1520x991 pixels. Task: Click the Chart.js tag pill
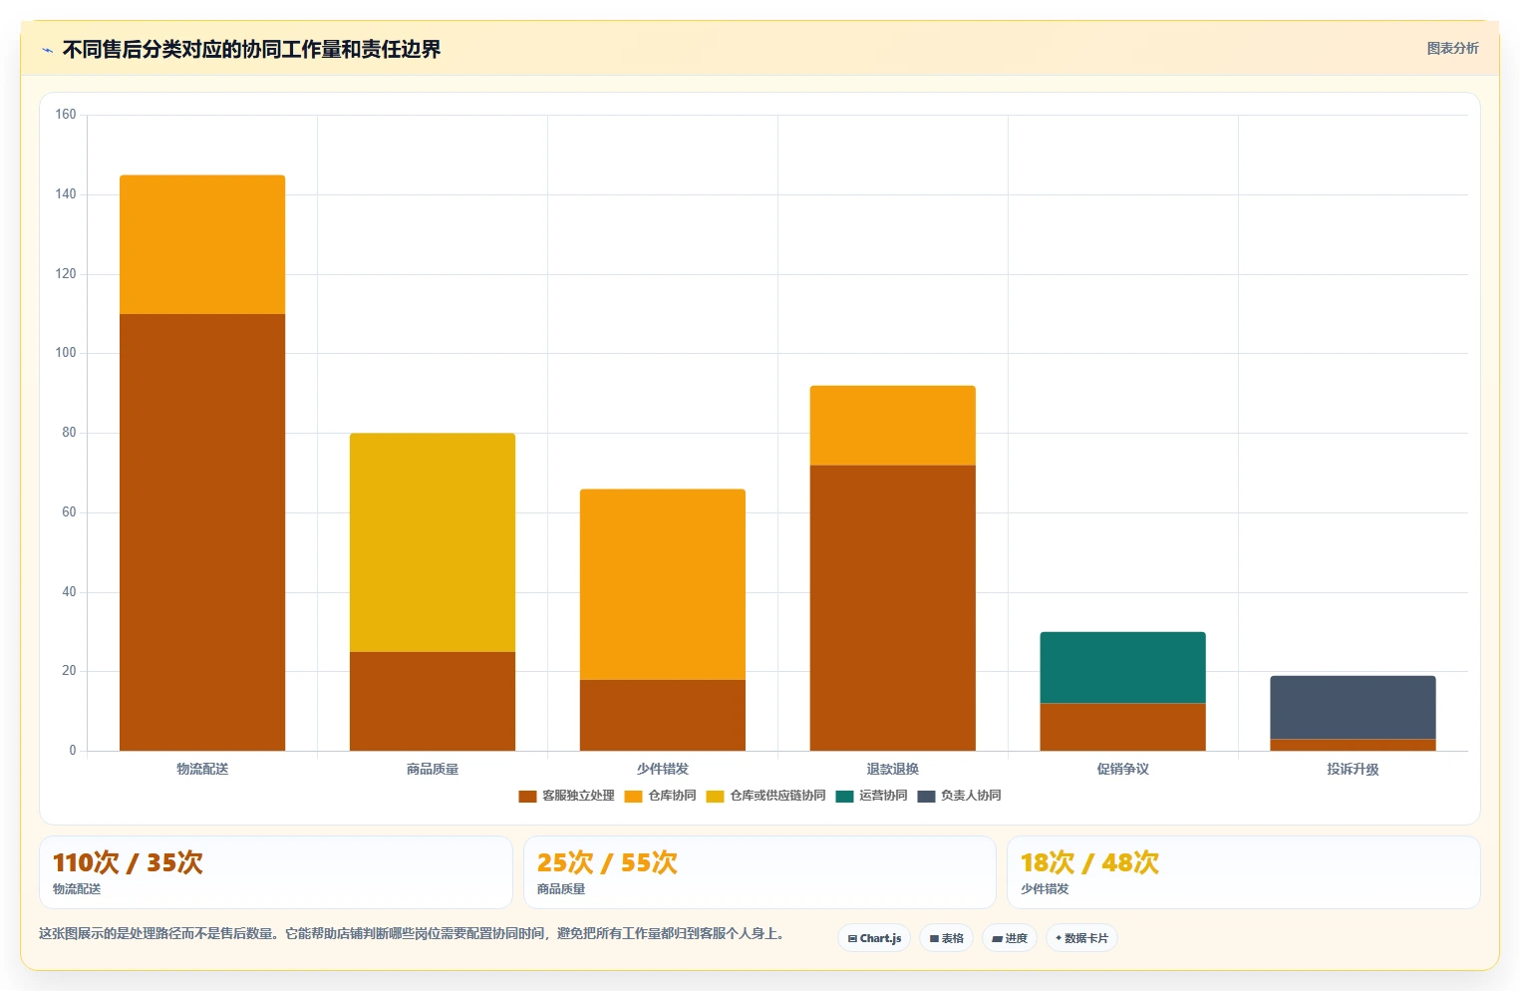874,938
